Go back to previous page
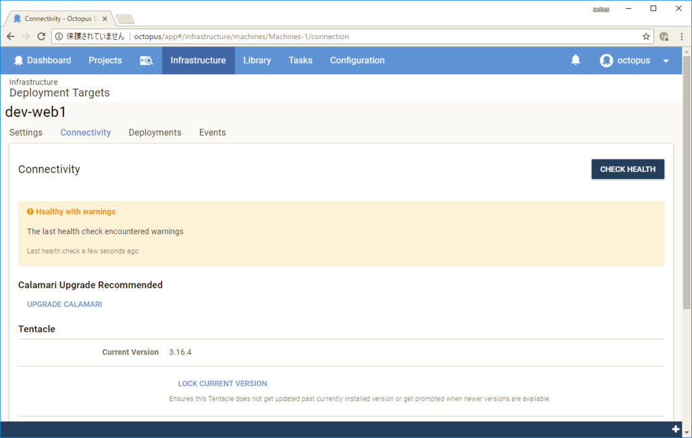 coord(11,36)
